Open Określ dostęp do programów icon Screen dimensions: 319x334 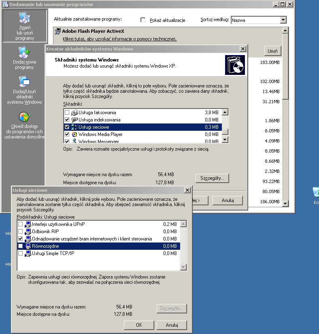[24, 117]
